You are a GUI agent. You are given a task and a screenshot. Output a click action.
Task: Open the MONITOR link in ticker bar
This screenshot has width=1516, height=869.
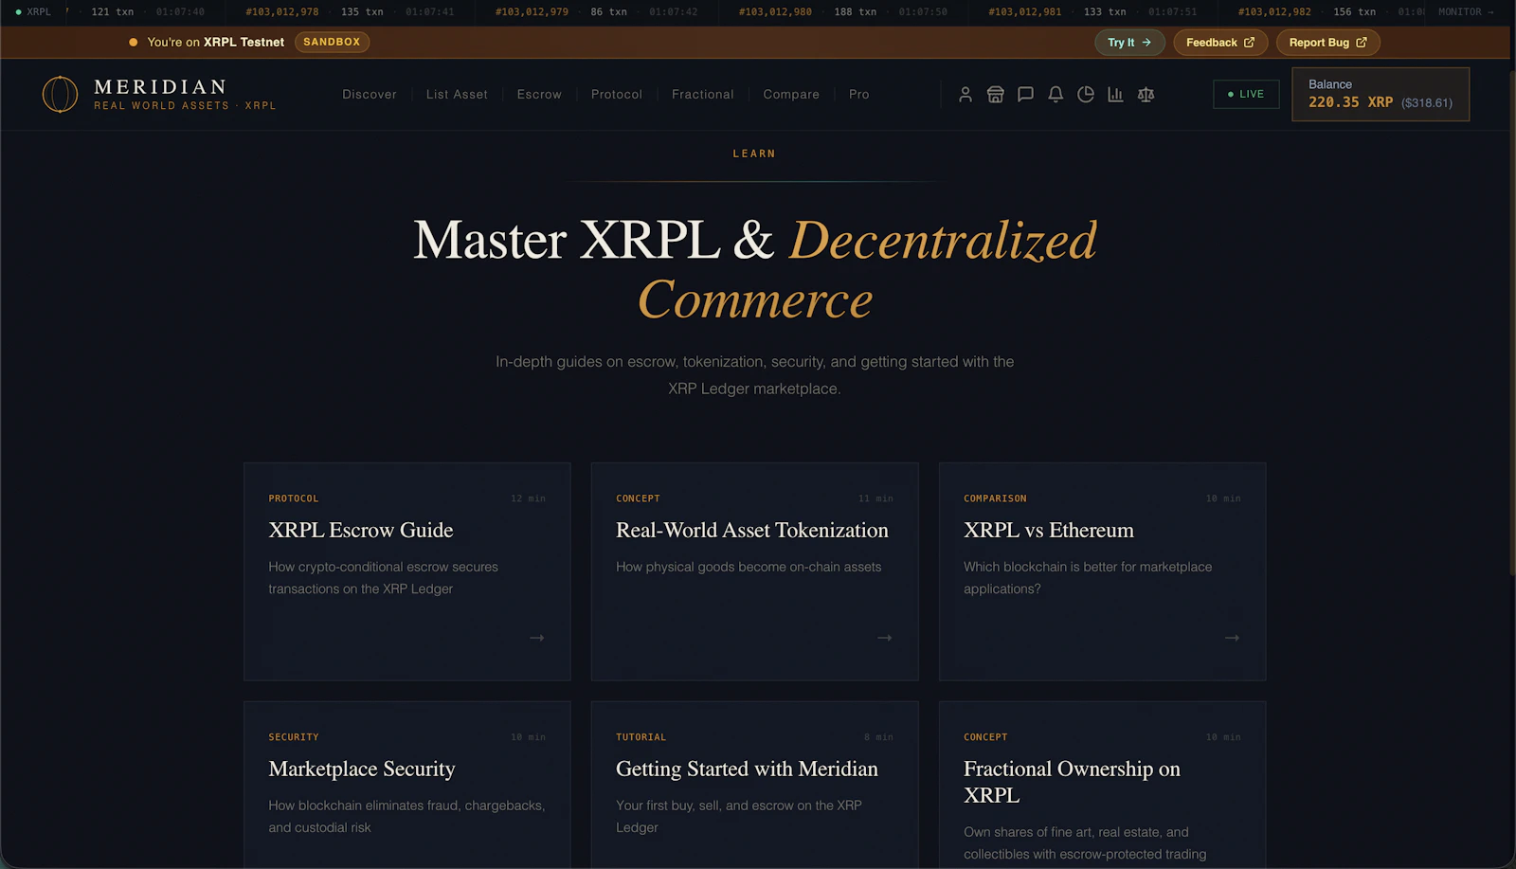pos(1465,12)
